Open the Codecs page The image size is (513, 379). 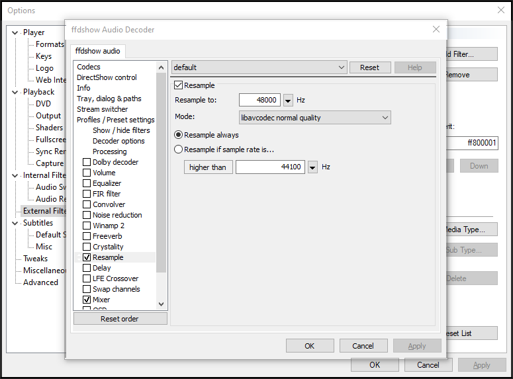click(88, 67)
